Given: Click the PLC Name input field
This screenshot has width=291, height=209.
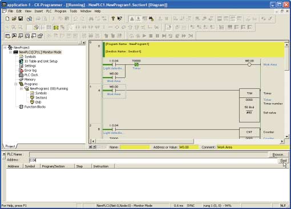Looking at the screenshot, I should (149, 154).
